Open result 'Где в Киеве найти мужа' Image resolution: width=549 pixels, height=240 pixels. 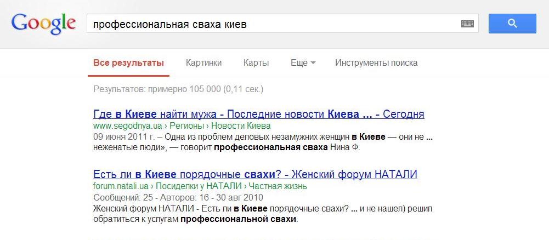pyautogui.click(x=258, y=115)
